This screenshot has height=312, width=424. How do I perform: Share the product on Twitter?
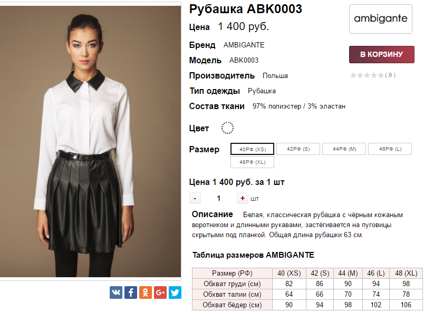(175, 292)
